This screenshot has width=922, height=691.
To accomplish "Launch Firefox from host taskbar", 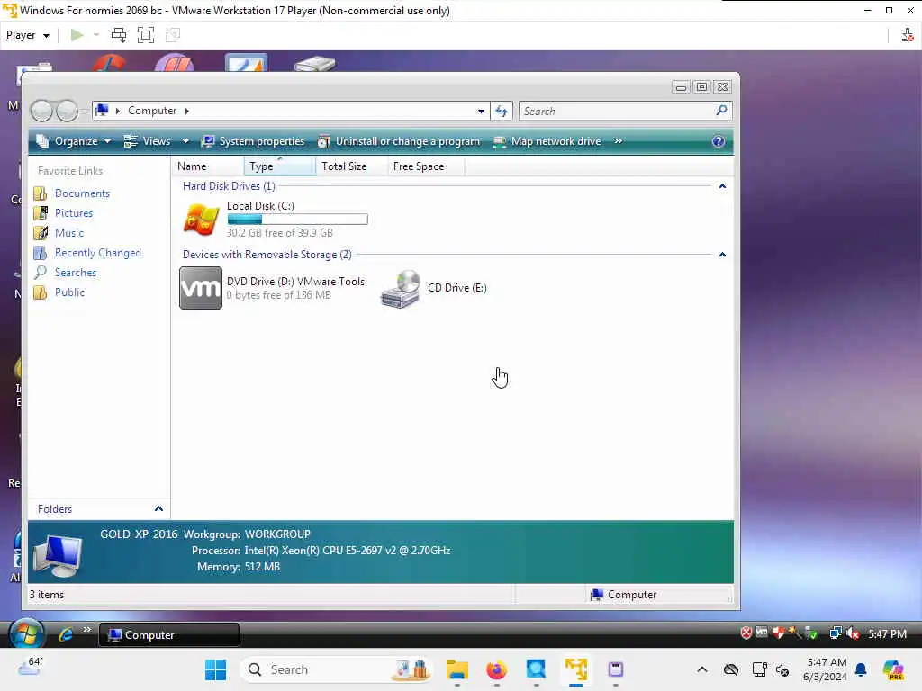I will click(x=497, y=669).
